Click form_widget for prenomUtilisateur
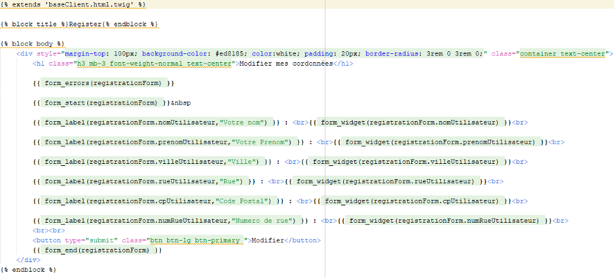Image resolution: width=615 pixels, height=278 pixels. [x=441, y=142]
